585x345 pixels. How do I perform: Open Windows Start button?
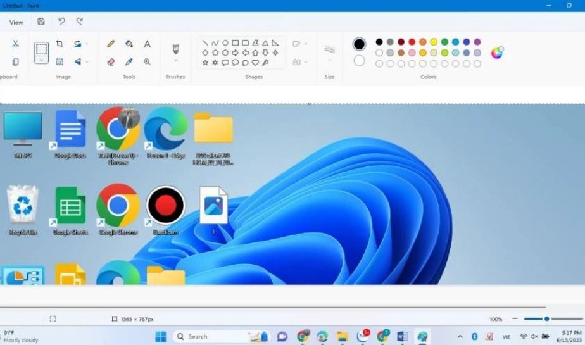pyautogui.click(x=161, y=337)
